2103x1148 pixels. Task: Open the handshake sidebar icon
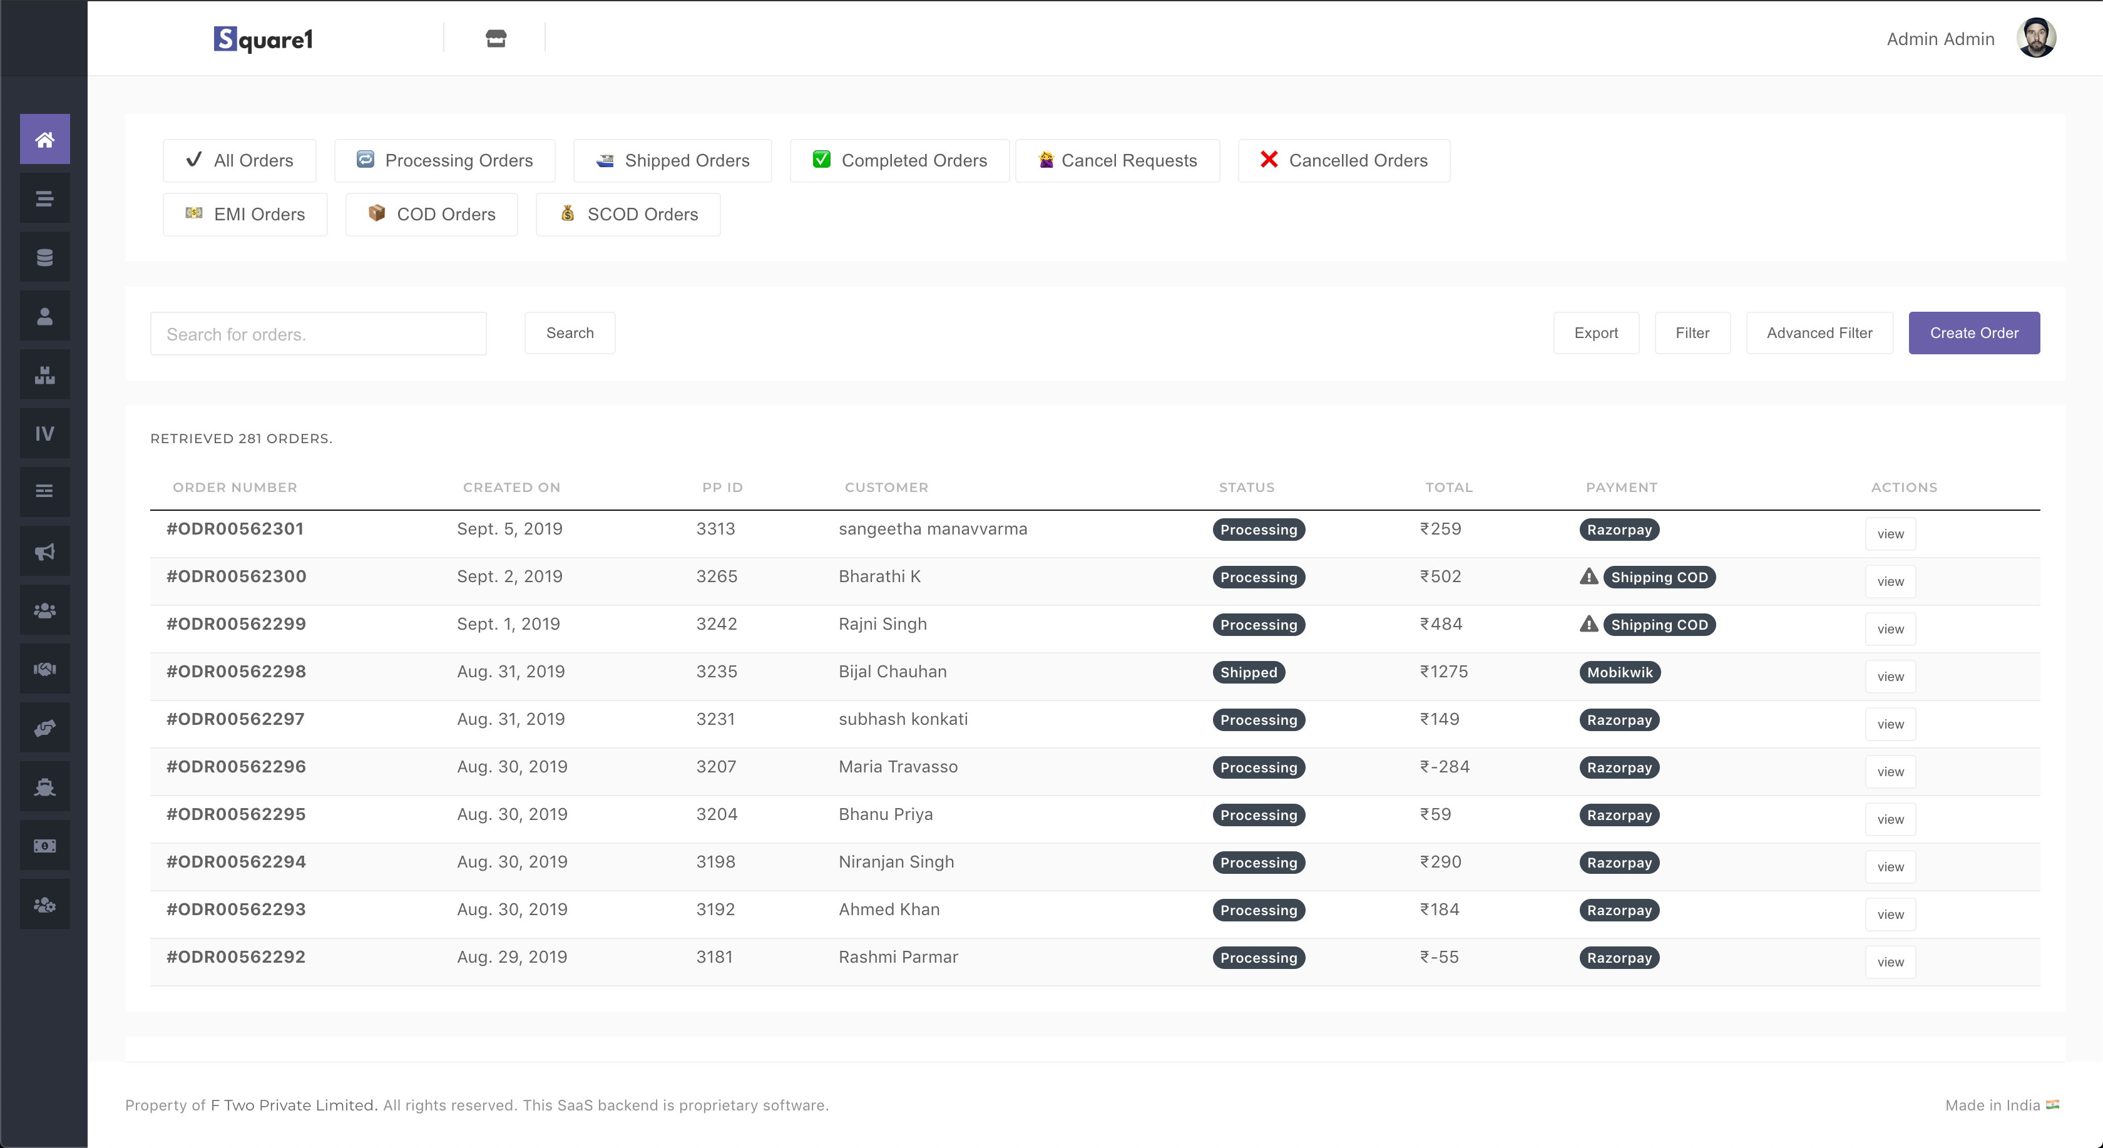[44, 669]
